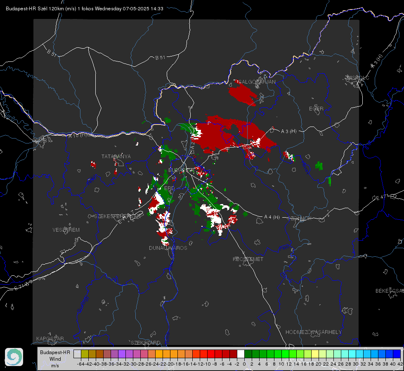Pick the dark green swatch right of white
Viewport: 404px width, 371px height.
248,354
